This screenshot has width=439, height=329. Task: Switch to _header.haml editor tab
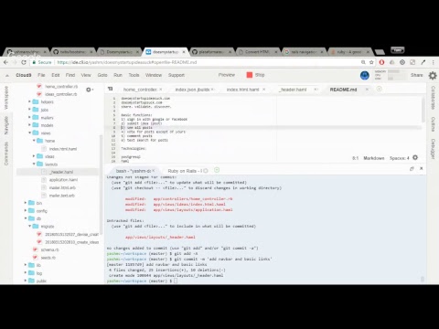click(x=294, y=90)
